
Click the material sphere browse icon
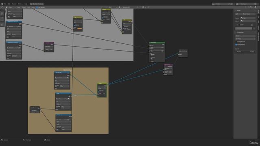[x=119, y=7]
